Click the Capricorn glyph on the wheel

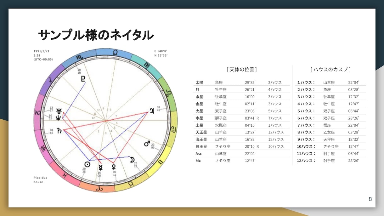[x=38, y=112]
